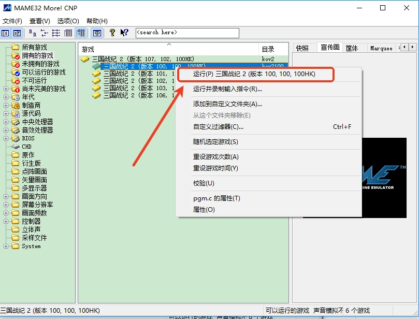The height and width of the screenshot is (319, 419).
Task: Switch to small icons view
Action: (44, 33)
